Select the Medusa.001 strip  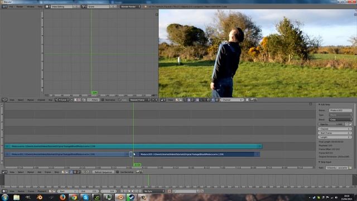pyautogui.click(x=67, y=154)
